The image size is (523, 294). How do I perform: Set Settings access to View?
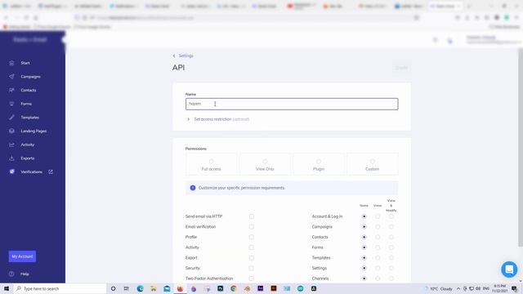click(378, 268)
